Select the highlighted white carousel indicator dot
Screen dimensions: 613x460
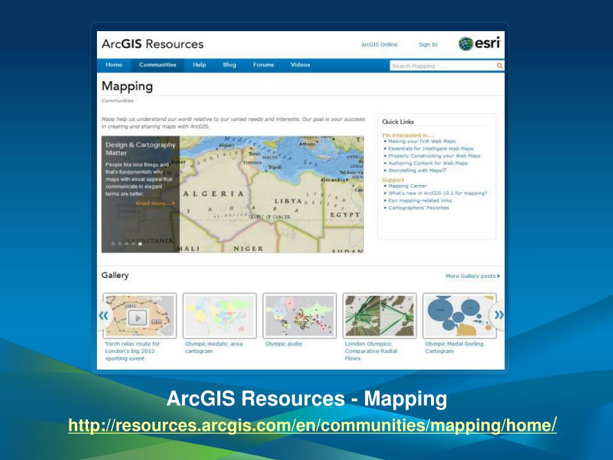[x=140, y=244]
